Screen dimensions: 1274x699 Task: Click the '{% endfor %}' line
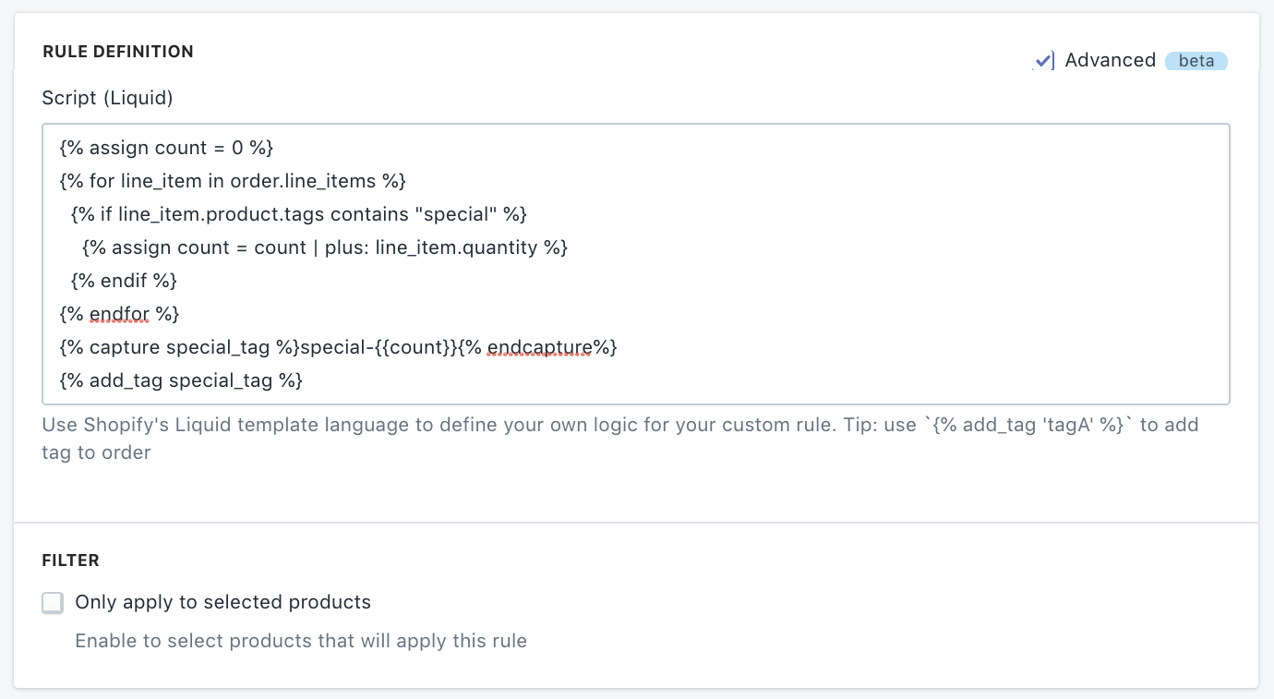pyautogui.click(x=119, y=314)
